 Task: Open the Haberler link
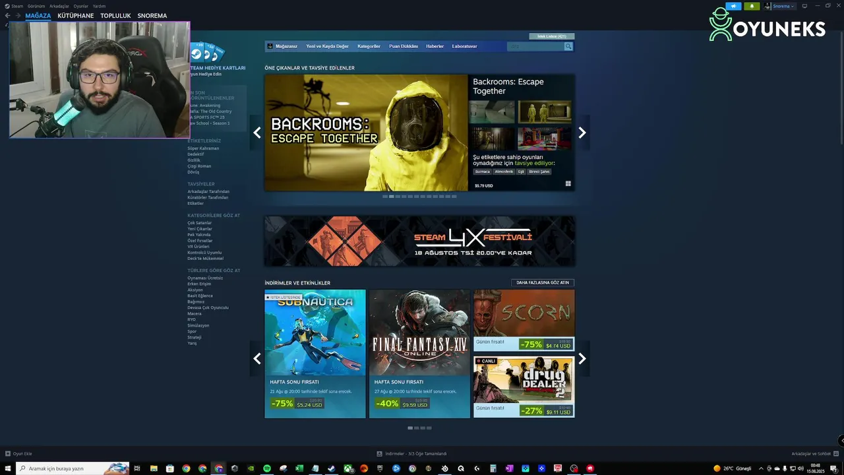pos(435,46)
